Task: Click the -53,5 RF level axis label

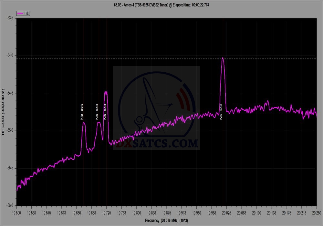Action: (x=10, y=18)
